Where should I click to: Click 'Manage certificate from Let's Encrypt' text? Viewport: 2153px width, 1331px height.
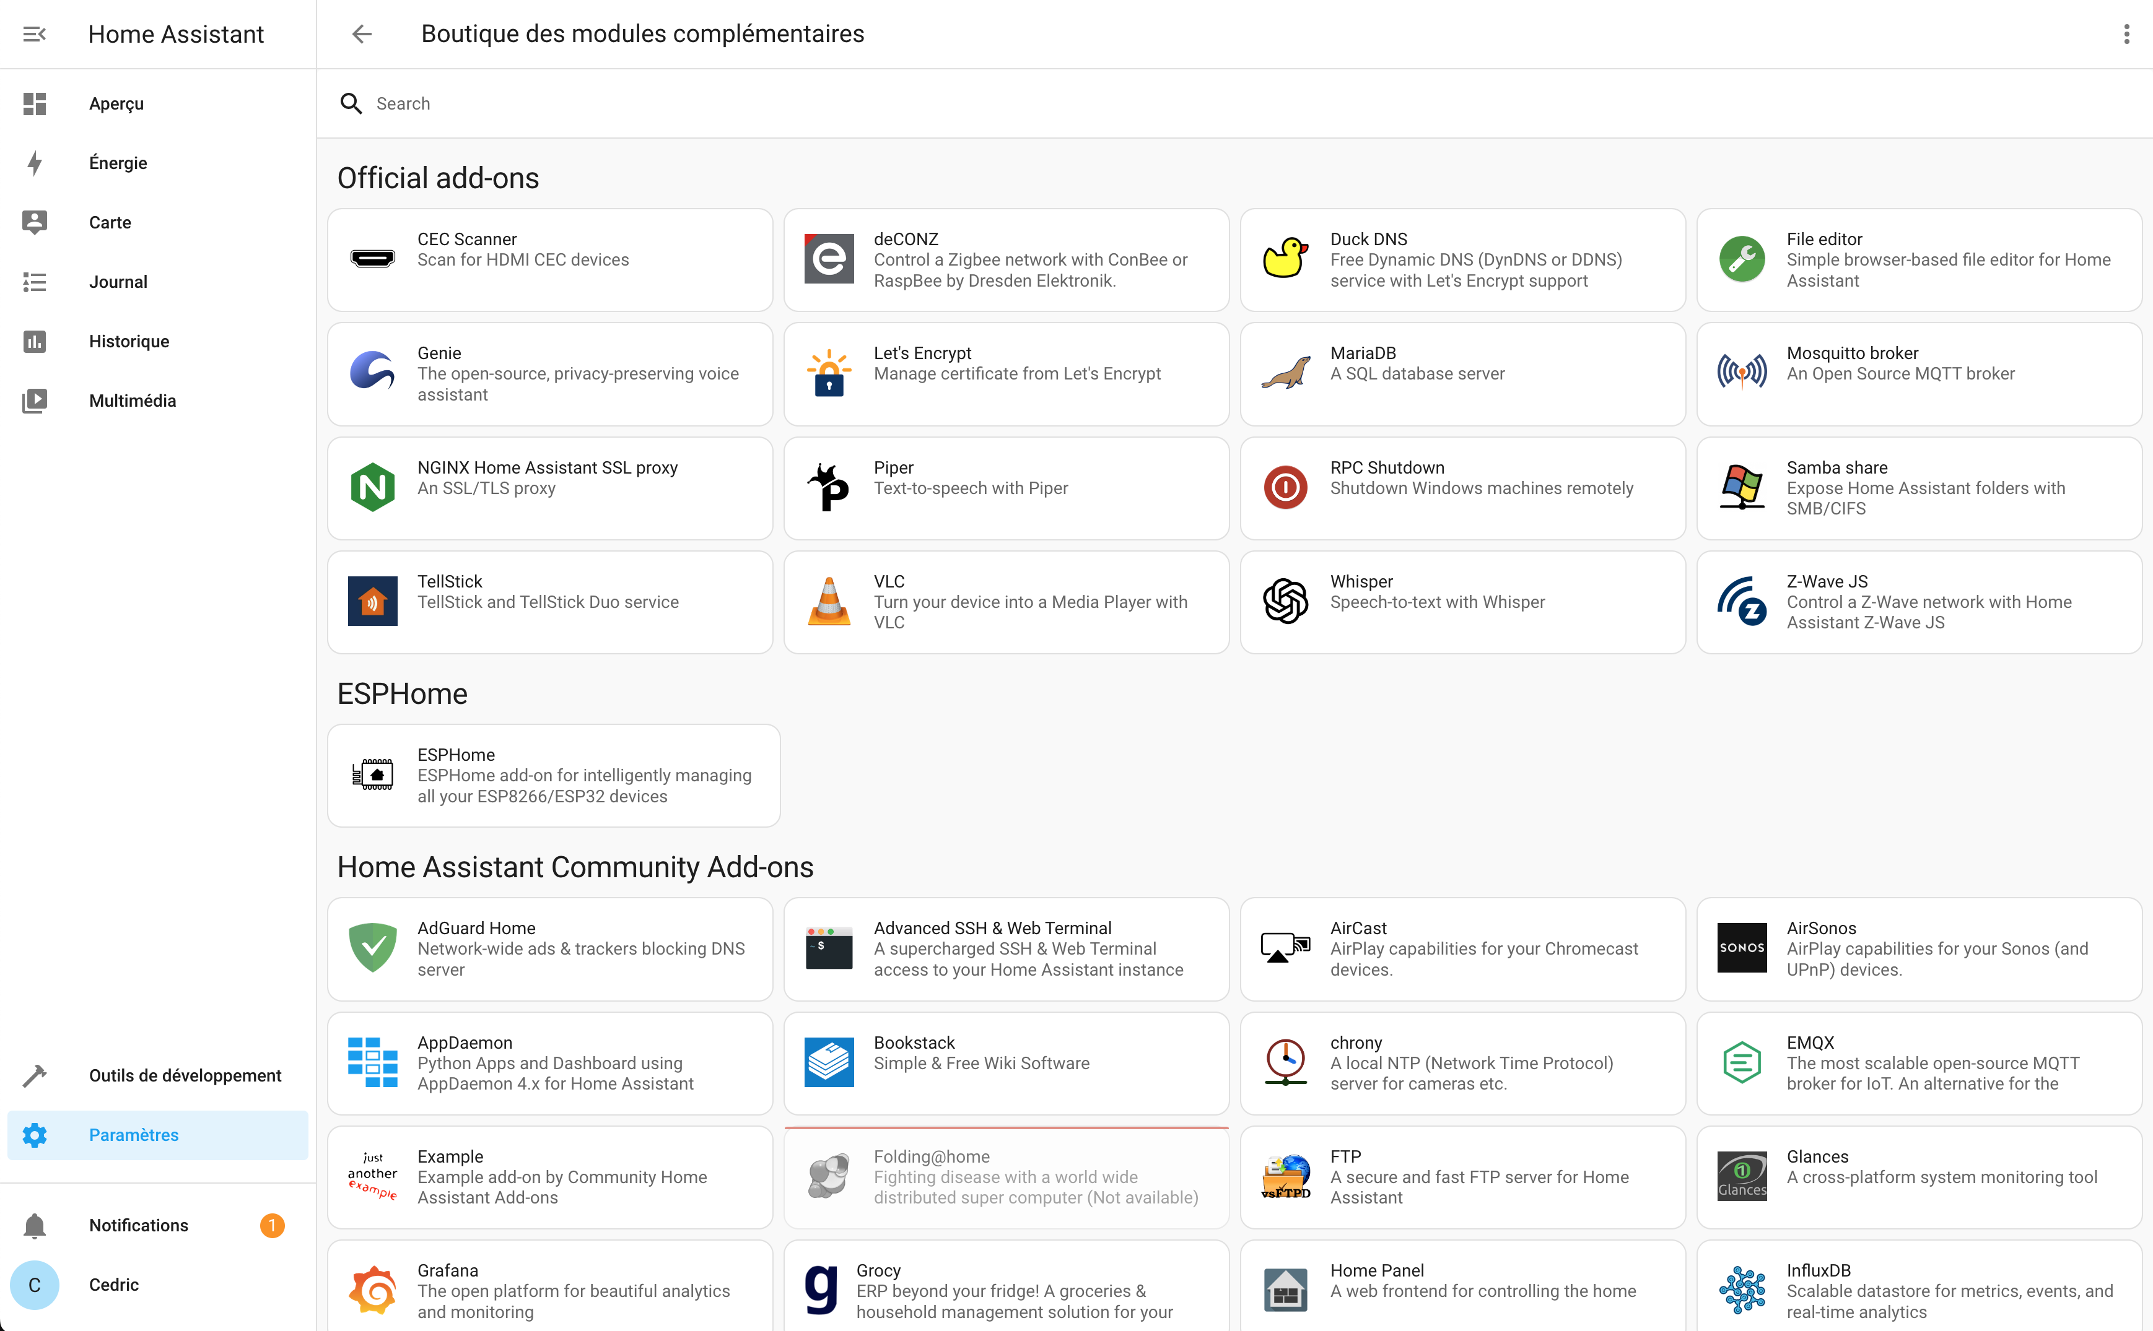coord(1017,373)
